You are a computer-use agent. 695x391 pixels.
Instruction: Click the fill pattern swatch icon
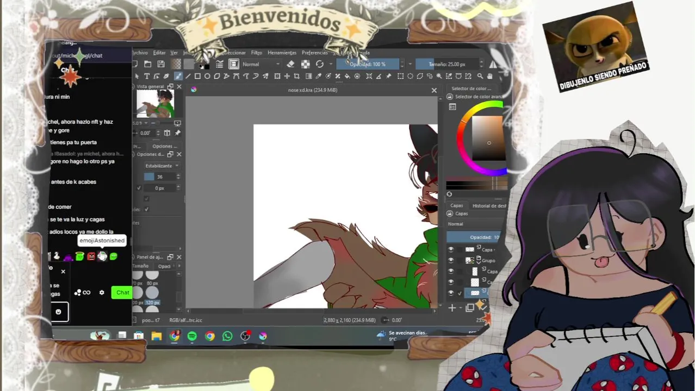click(x=189, y=64)
